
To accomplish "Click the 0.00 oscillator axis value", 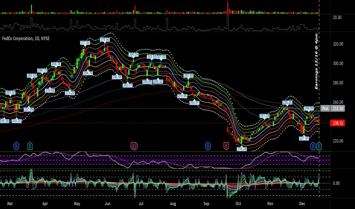I will 336,183.
